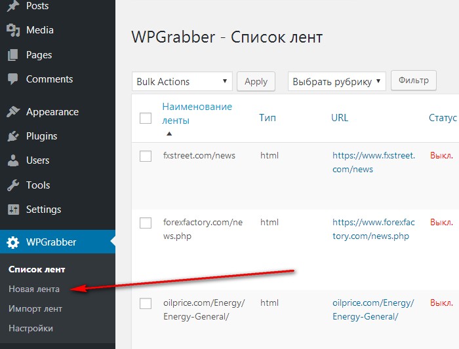Click the Pages icon in sidebar

[x=12, y=55]
